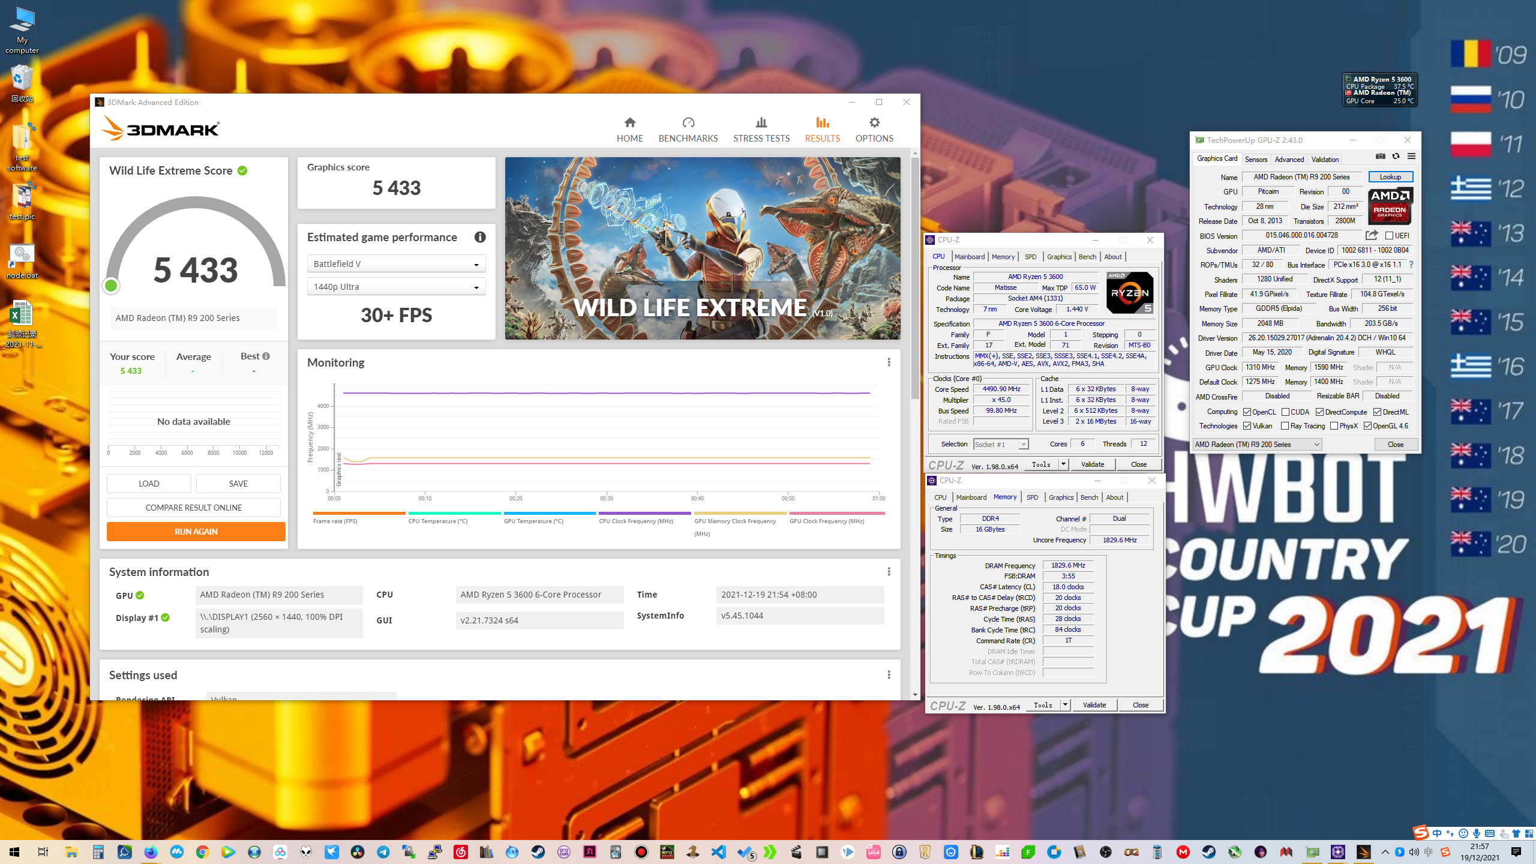Click the GPU-Z BIOS share/export icon
1536x864 pixels.
1372,235
